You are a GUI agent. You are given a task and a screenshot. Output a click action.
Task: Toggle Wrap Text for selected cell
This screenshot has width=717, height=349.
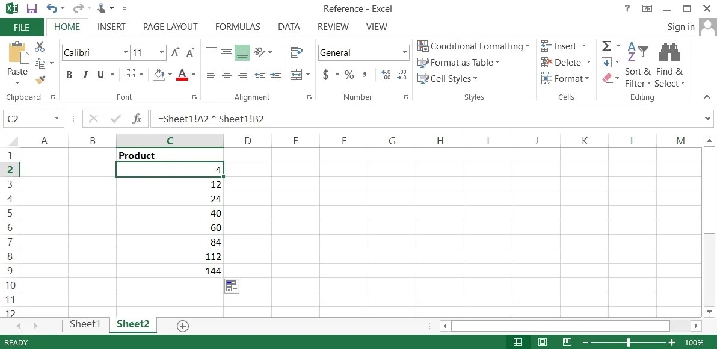tap(297, 52)
